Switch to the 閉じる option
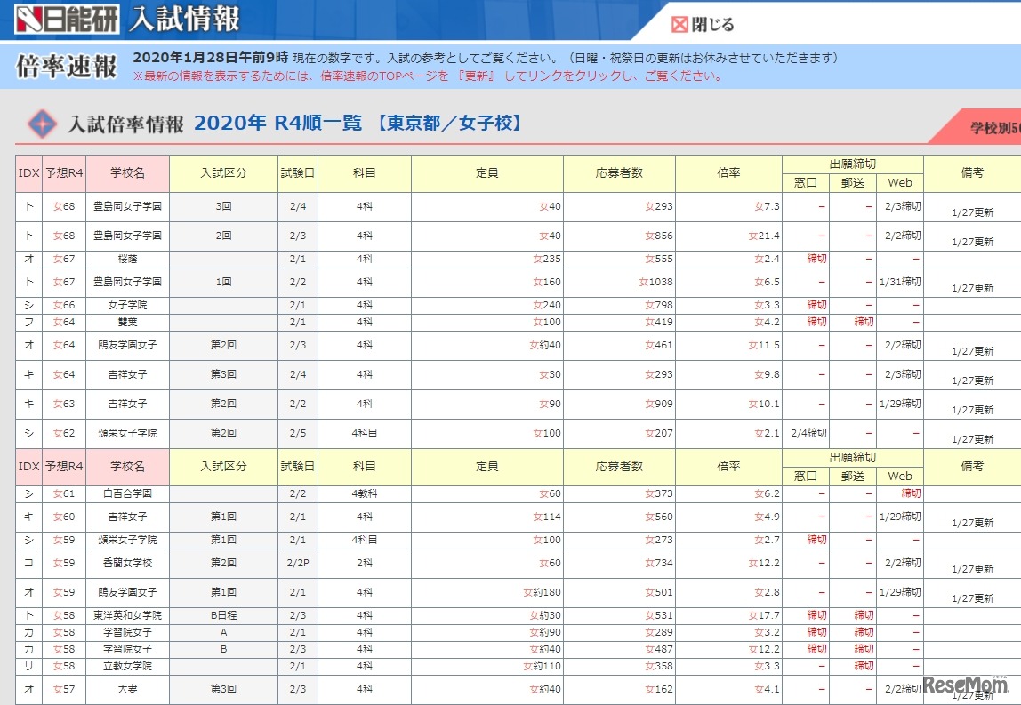1021x705 pixels. [711, 25]
